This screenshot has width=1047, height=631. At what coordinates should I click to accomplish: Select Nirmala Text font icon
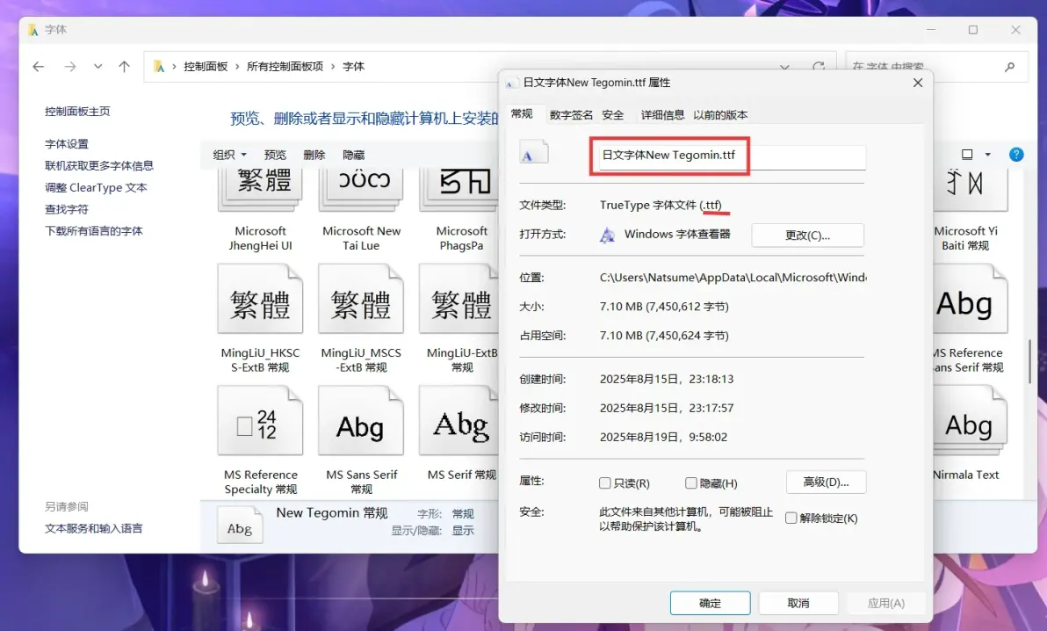point(970,420)
